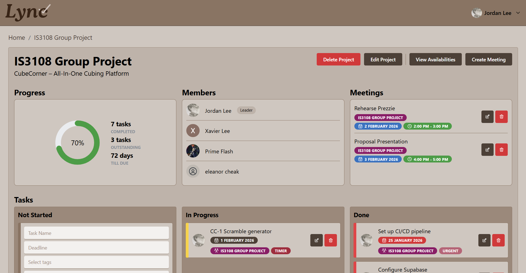The width and height of the screenshot is (526, 273).
Task: Focus the Task Name input field
Action: 96,233
